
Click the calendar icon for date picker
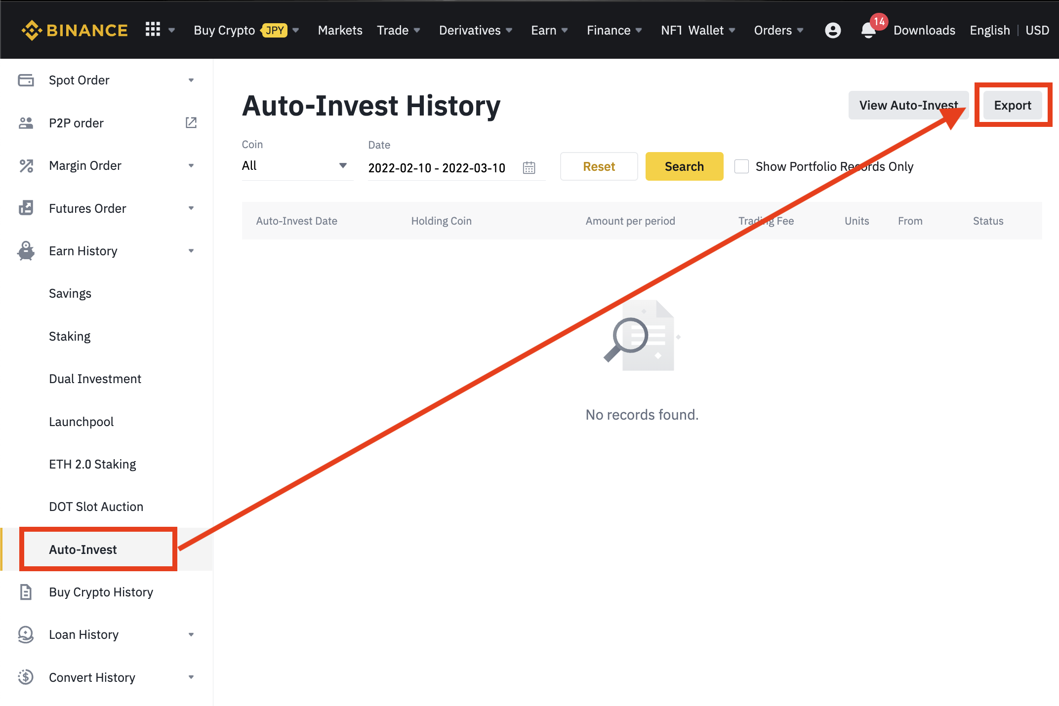point(529,166)
